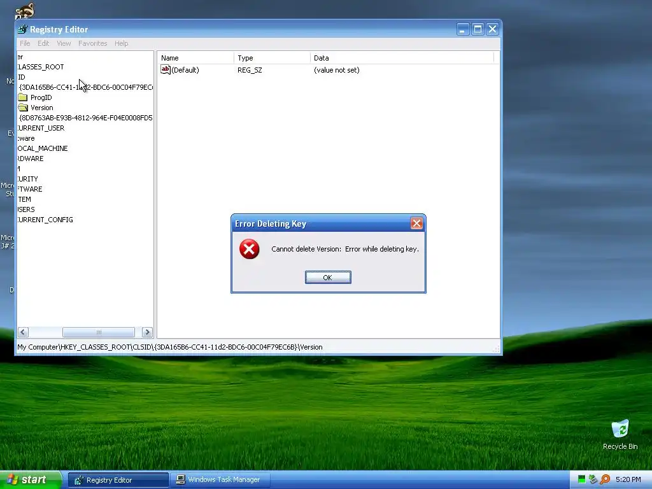Click the orange magnifier tray icon
Image resolution: width=652 pixels, height=489 pixels.
point(605,479)
